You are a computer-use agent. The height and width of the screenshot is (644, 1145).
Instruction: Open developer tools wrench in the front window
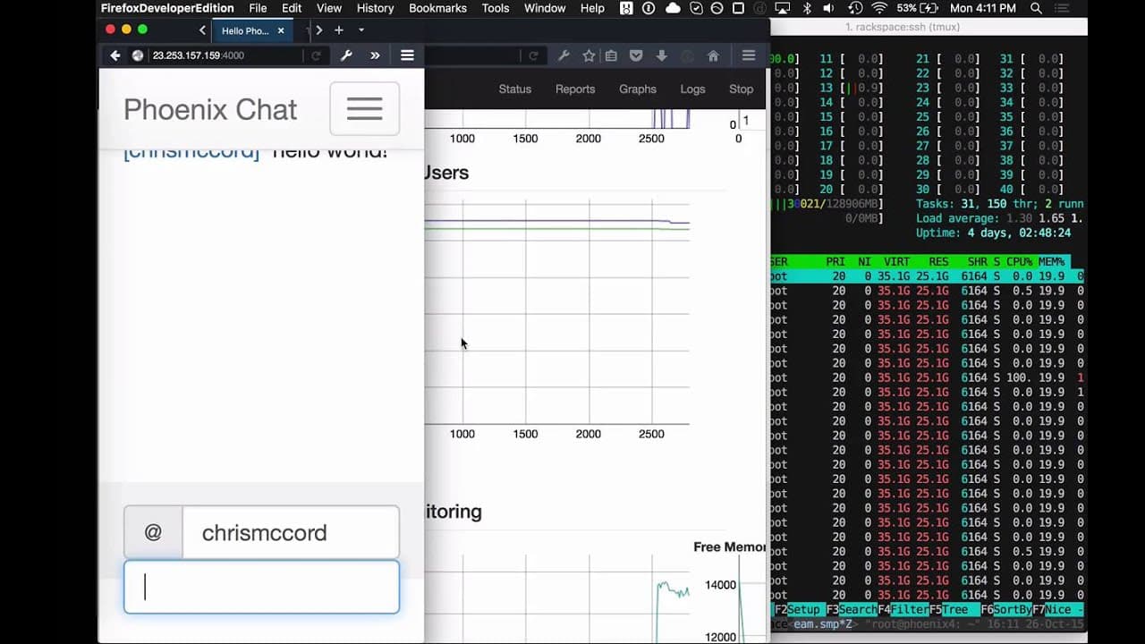[346, 55]
